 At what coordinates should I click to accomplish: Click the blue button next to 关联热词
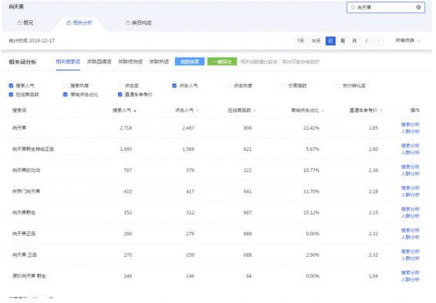pos(190,62)
